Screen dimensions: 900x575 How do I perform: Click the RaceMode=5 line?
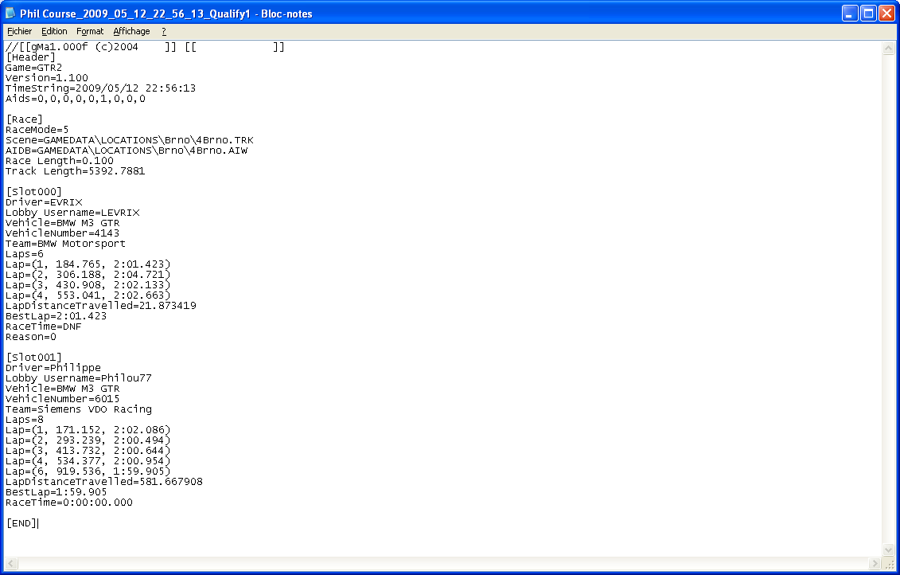tap(37, 130)
